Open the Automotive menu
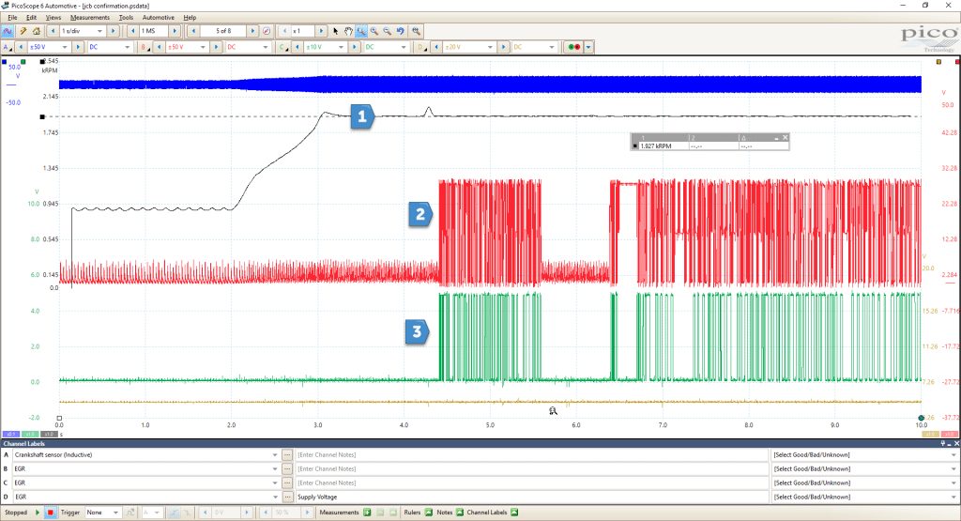Screen dimensions: 961x521 click(x=158, y=18)
